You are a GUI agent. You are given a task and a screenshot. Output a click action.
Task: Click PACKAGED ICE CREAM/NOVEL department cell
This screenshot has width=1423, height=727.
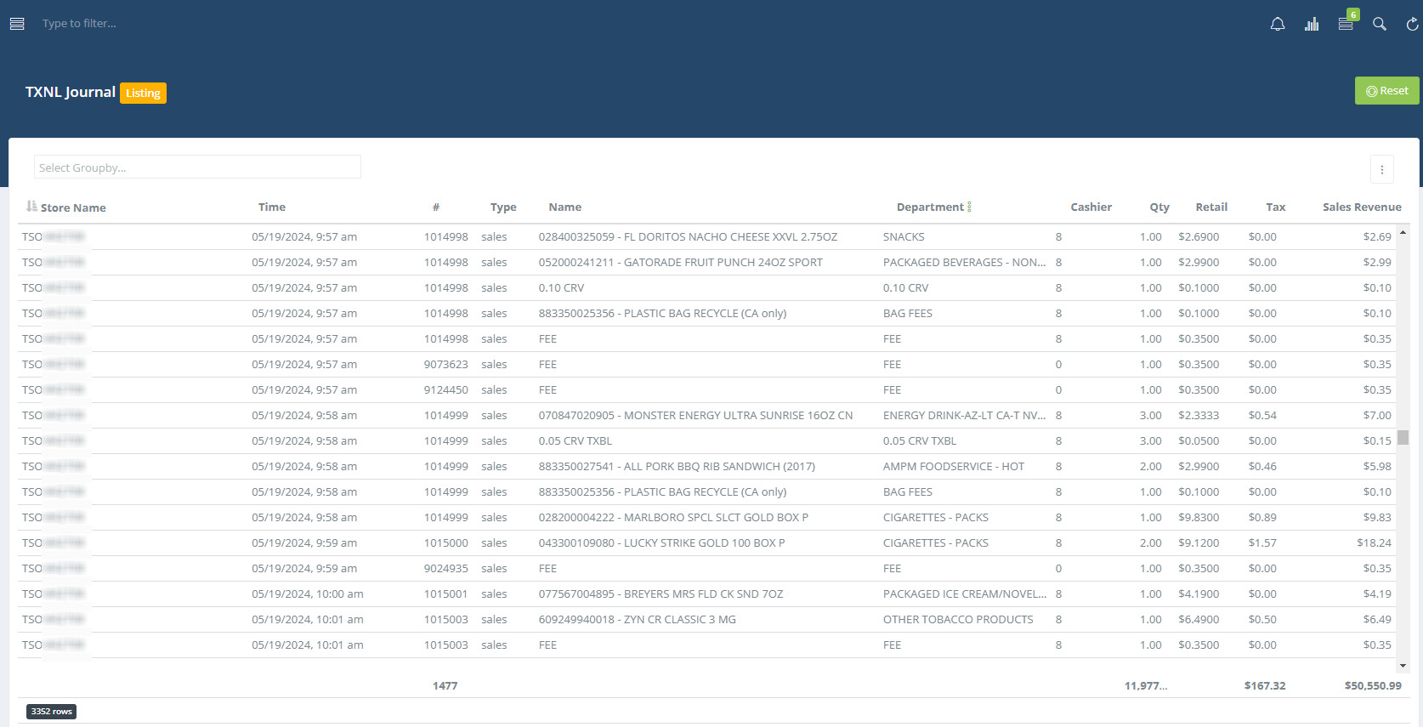(965, 594)
